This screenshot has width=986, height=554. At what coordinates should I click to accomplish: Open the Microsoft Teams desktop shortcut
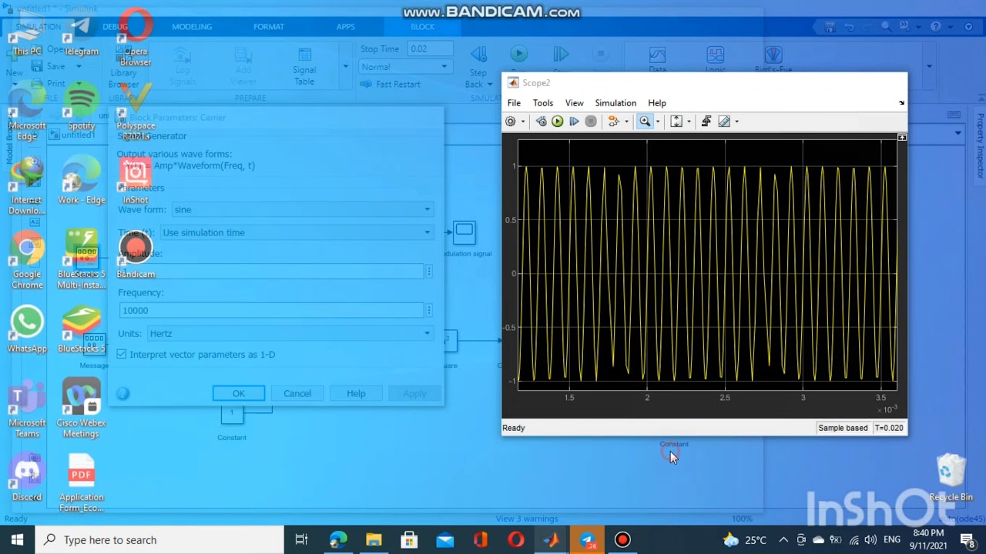tap(27, 410)
